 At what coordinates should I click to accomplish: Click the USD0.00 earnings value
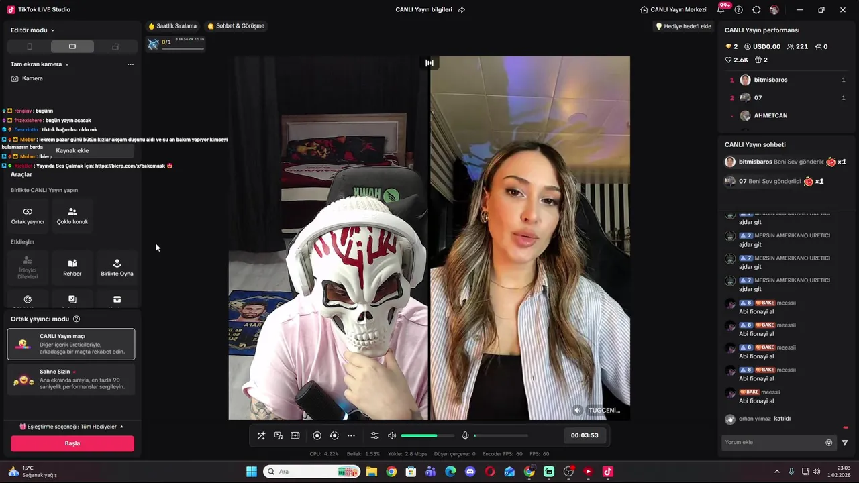762,47
